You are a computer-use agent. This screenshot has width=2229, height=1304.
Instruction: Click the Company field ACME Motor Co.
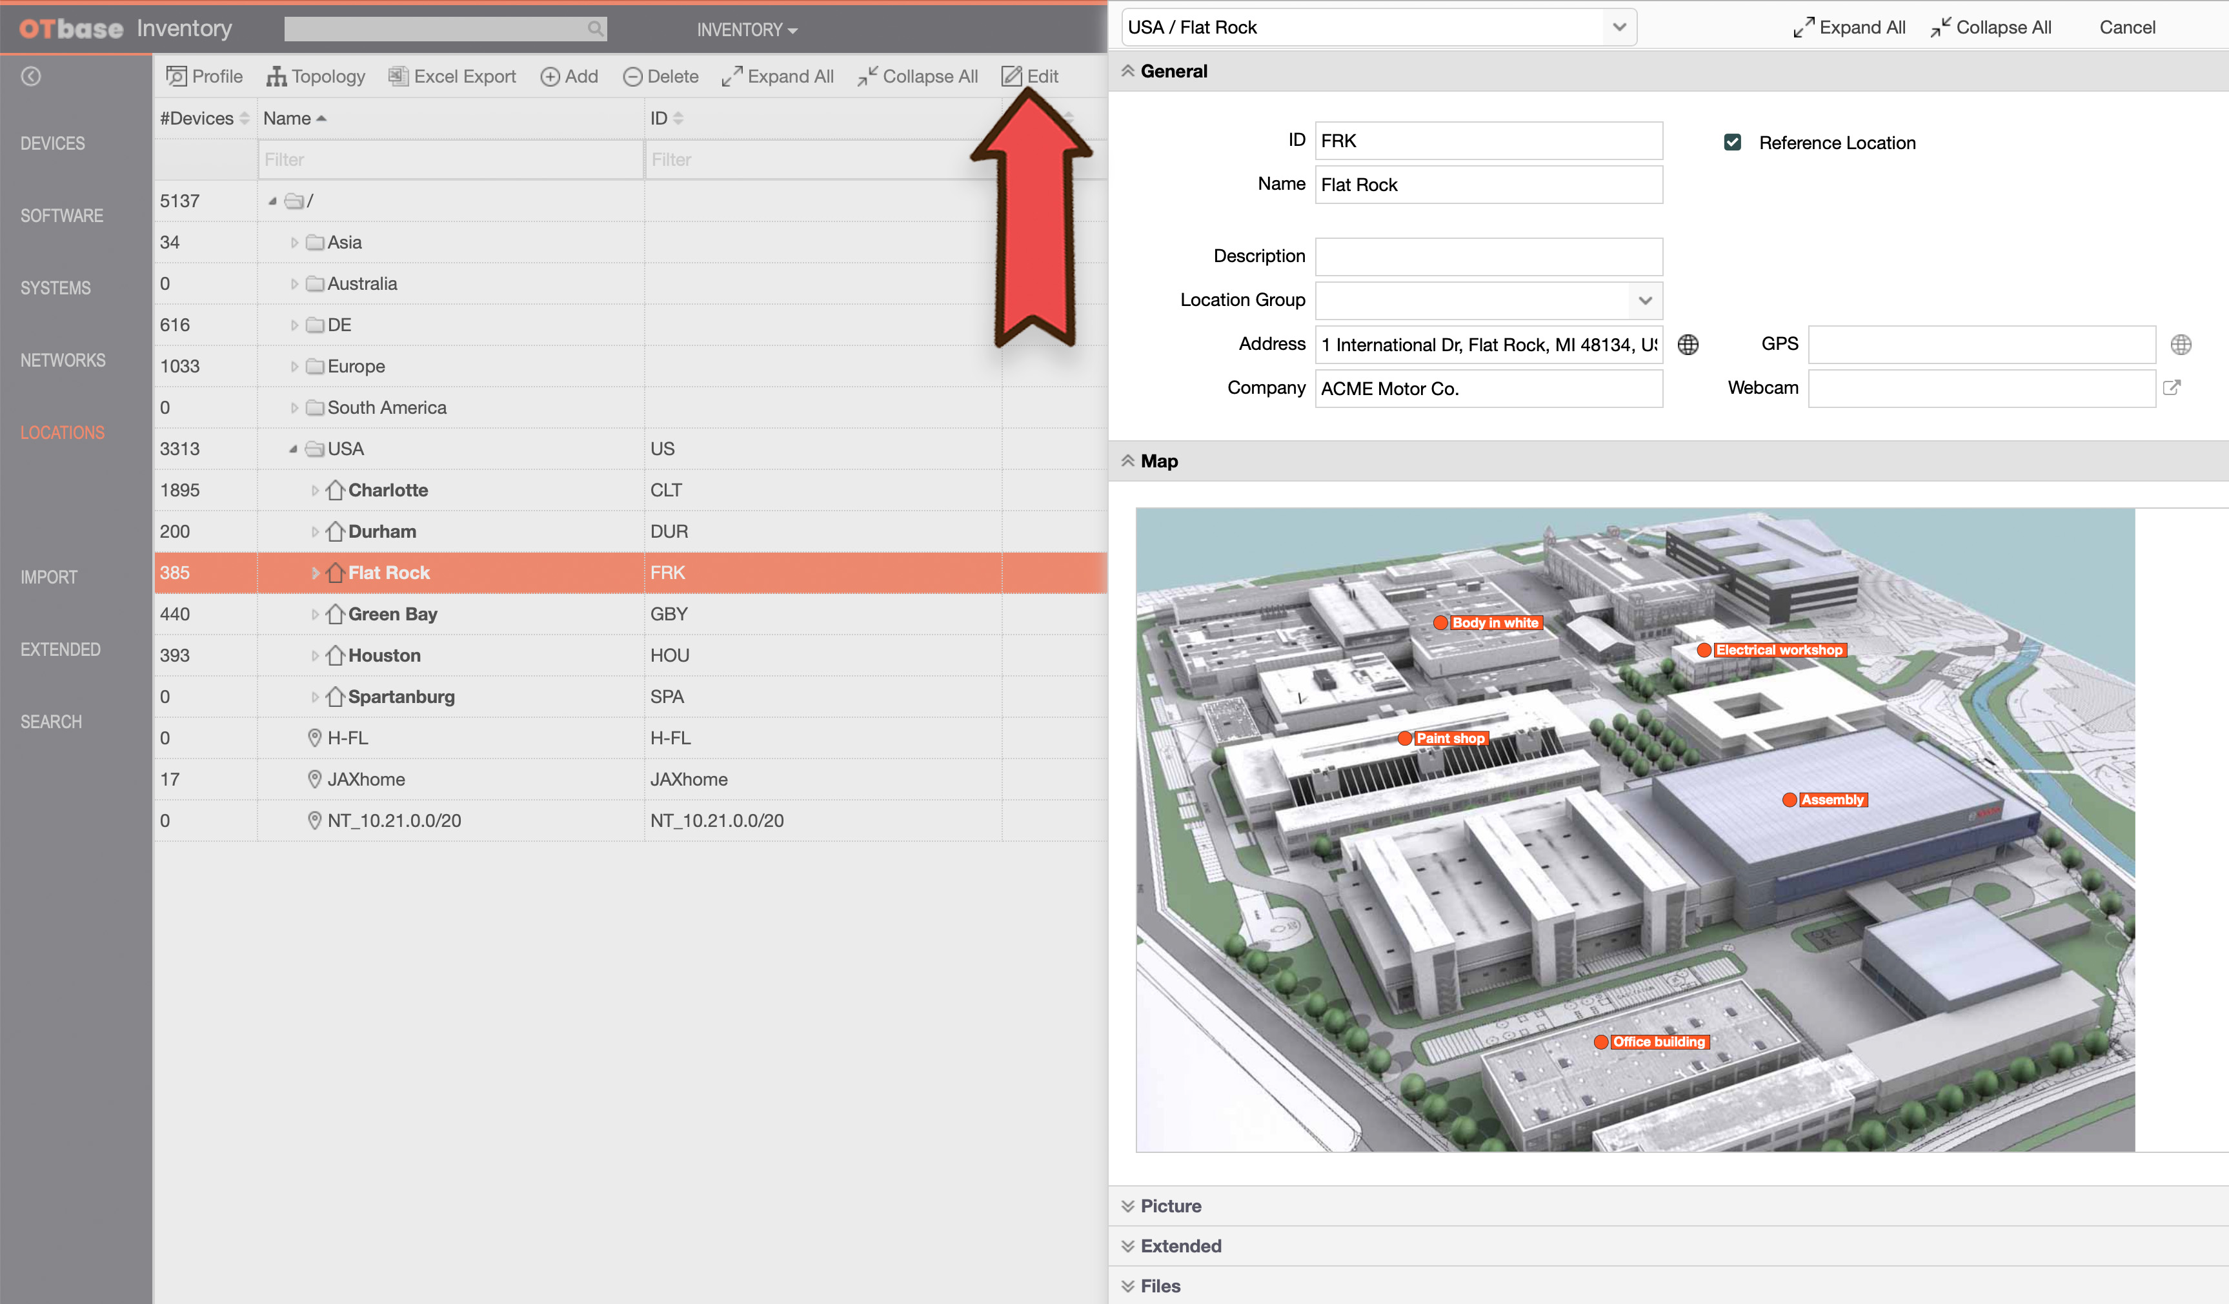(1489, 389)
